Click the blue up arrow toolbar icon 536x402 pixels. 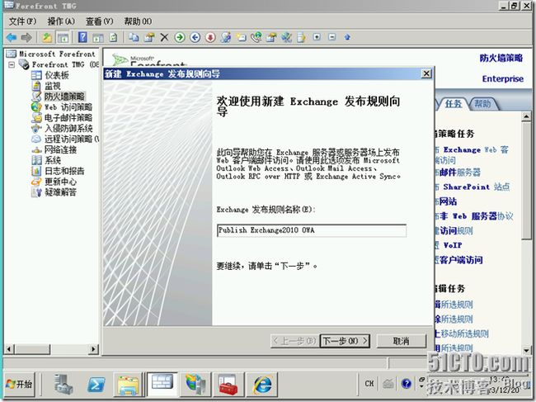click(x=347, y=36)
